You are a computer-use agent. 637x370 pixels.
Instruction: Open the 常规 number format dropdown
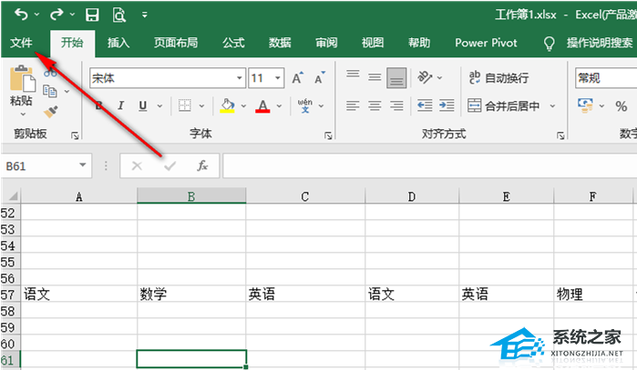606,78
